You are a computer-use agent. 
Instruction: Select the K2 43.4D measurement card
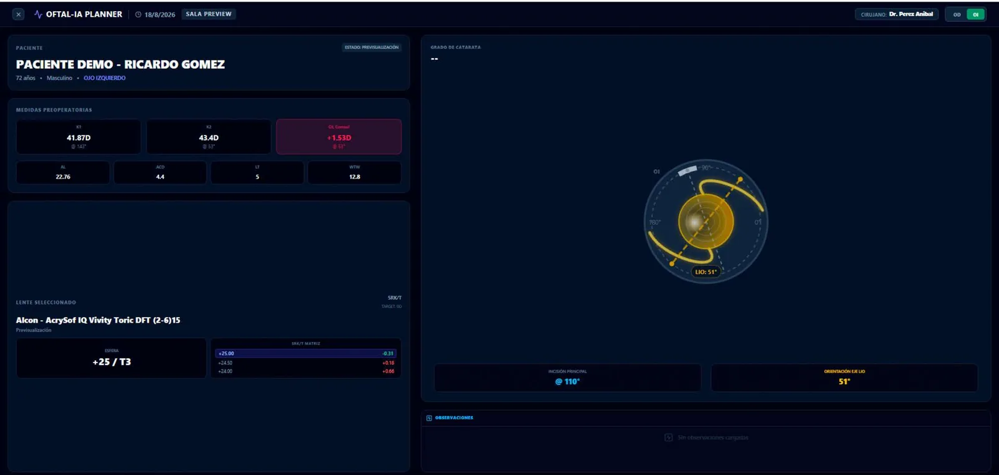[x=209, y=137]
